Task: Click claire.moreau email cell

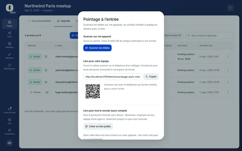Action: tap(67, 57)
